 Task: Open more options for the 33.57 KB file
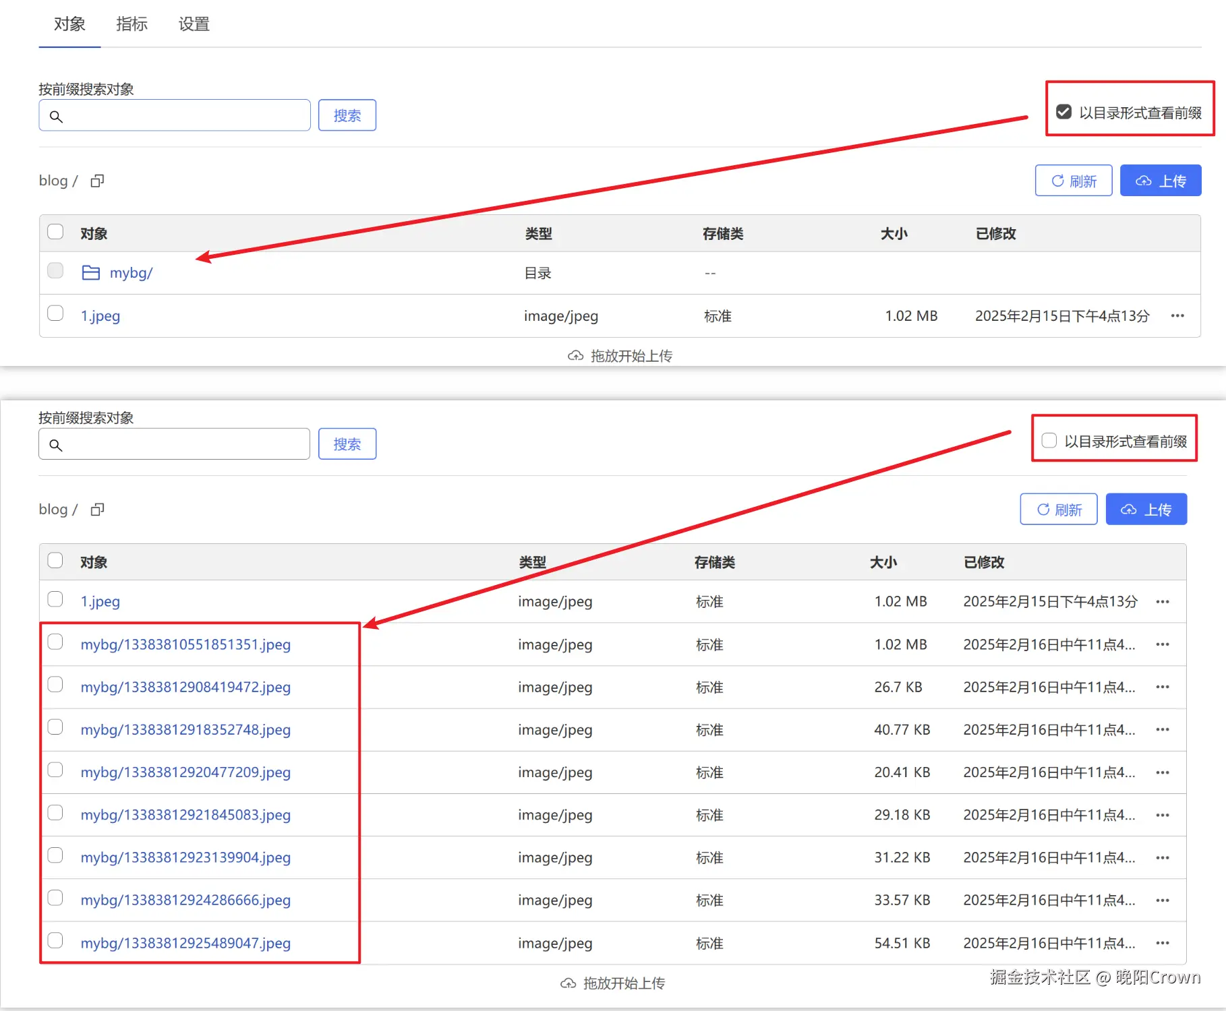point(1163,900)
